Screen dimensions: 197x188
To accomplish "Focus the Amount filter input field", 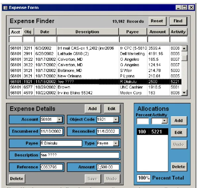I will coord(158,39).
